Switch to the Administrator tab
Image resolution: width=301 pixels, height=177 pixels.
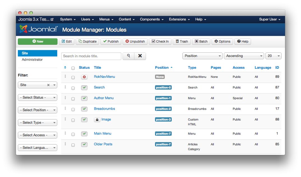pos(32,59)
